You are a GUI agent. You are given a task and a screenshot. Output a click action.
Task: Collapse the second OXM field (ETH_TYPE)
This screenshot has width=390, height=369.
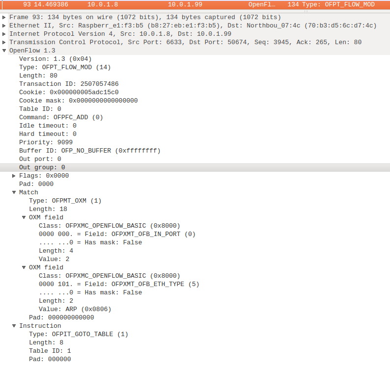pos(24,267)
